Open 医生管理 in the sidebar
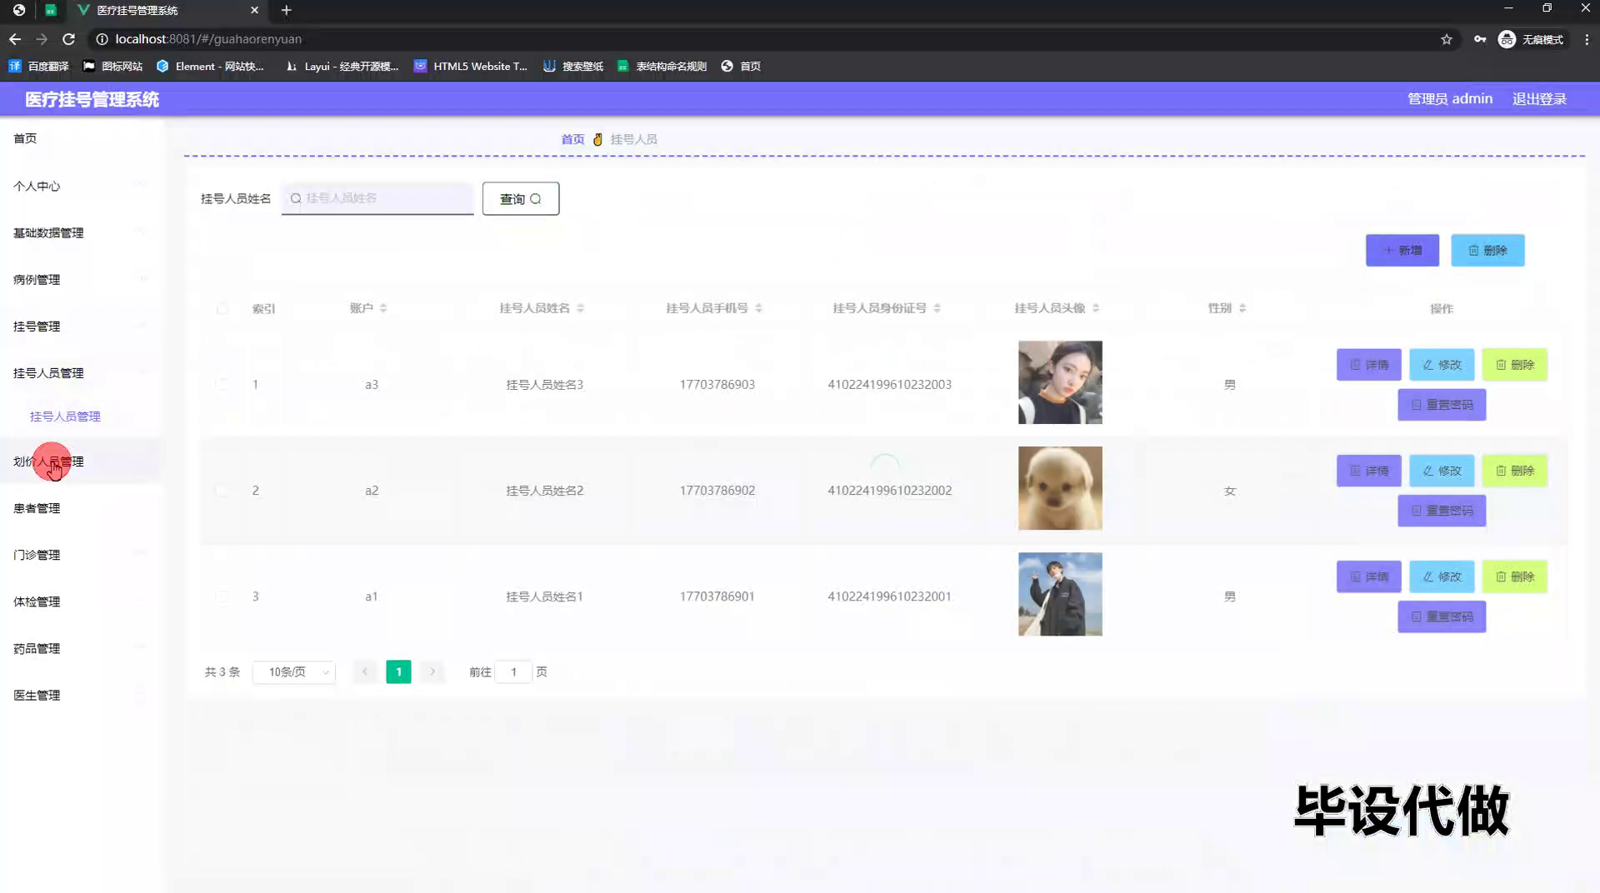 [81, 694]
